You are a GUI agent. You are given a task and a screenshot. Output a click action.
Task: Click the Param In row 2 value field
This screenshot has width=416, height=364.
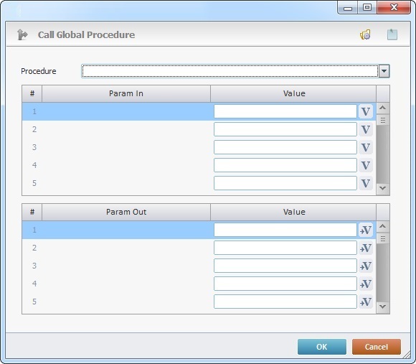285,129
